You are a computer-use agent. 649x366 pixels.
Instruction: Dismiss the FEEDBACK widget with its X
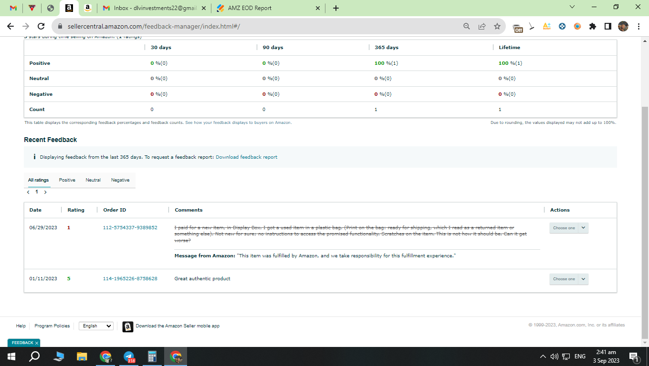click(37, 343)
